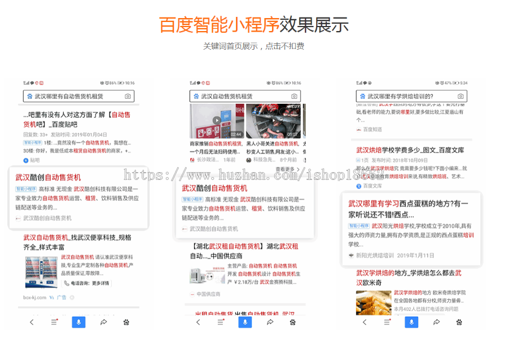Image resolution: width=508 pixels, height=347 pixels.
Task: Open menu list icon under 烘焙培训 results
Action: coord(387,322)
